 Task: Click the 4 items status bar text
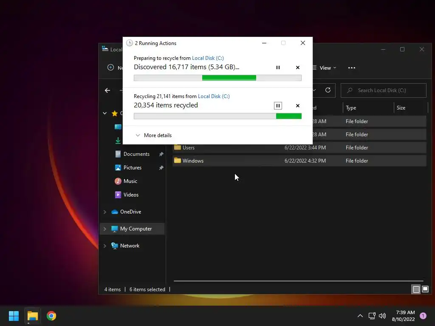click(112, 289)
